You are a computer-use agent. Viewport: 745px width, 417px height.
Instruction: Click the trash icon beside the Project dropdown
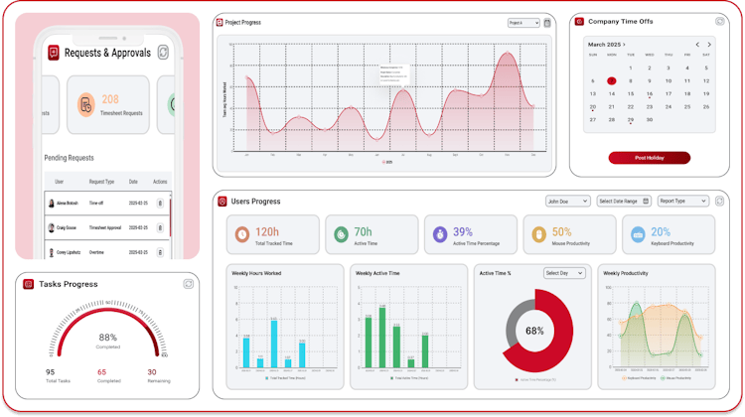click(546, 23)
